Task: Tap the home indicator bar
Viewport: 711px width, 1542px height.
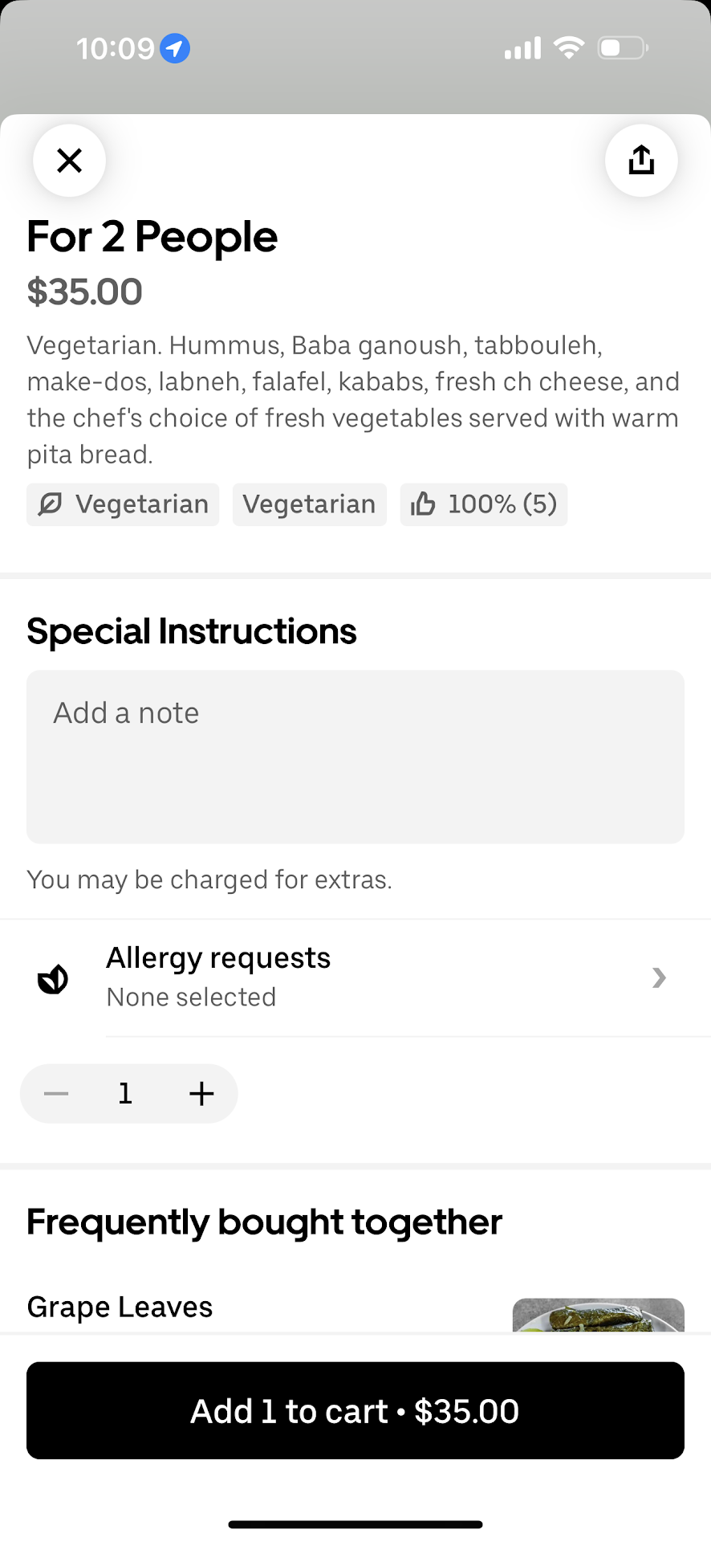Action: pyautogui.click(x=355, y=1524)
